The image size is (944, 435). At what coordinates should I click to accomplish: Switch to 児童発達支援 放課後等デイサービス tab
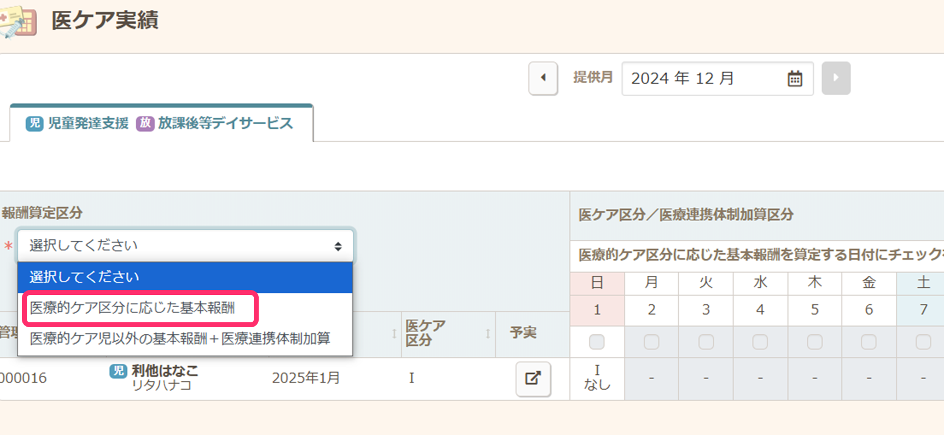click(160, 123)
